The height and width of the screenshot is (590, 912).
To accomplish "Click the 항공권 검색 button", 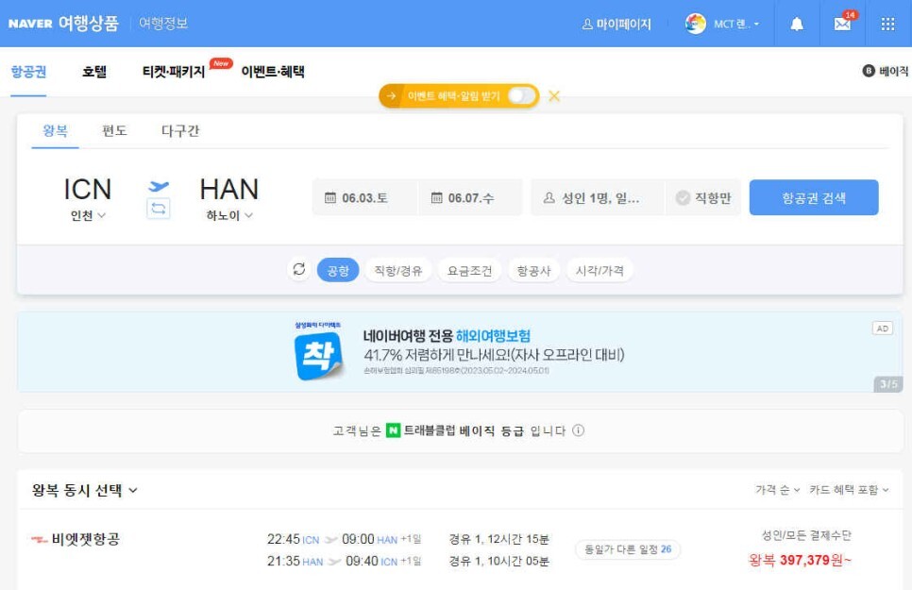I will tap(814, 198).
